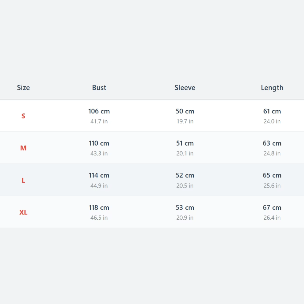
Task: Click the 118 cm bust measurement
Action: 99,208
